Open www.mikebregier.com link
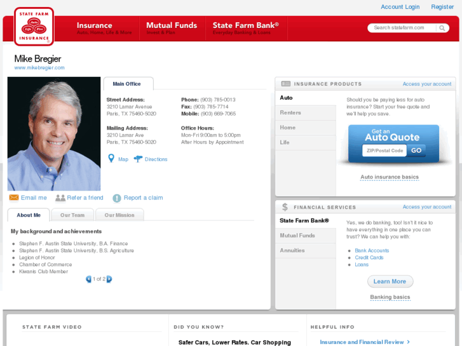The height and width of the screenshot is (346, 462). point(39,68)
